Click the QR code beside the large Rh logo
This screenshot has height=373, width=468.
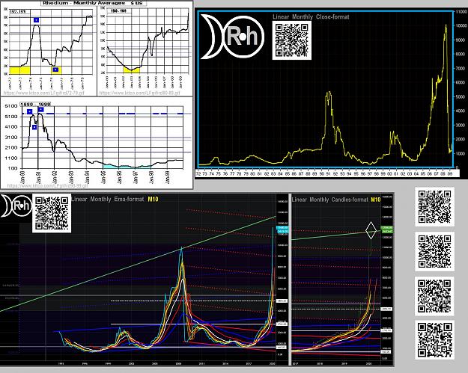coord(291,40)
